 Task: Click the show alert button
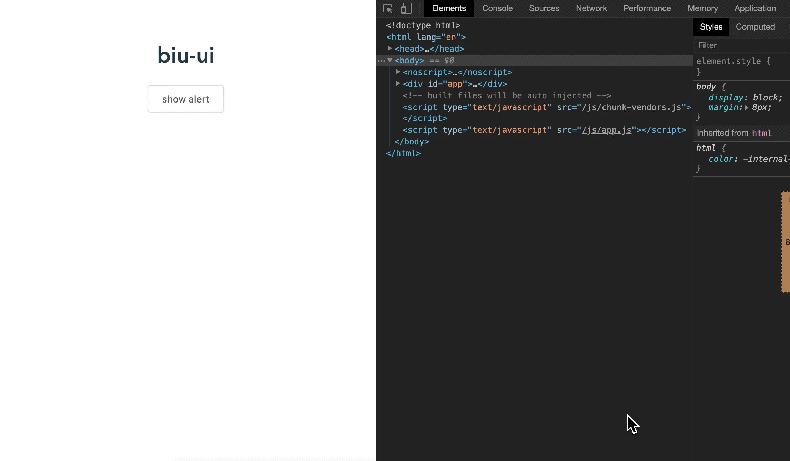point(185,99)
